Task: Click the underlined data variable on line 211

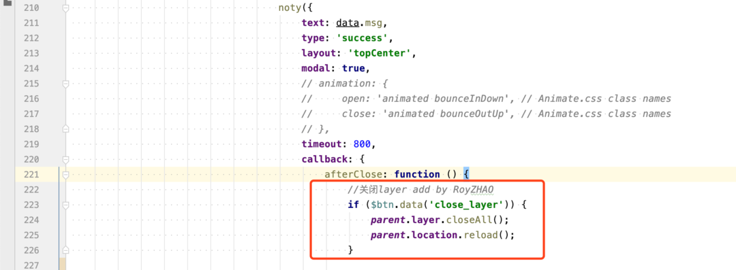Action: click(348, 23)
